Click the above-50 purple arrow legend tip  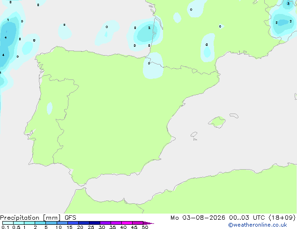click(148, 223)
